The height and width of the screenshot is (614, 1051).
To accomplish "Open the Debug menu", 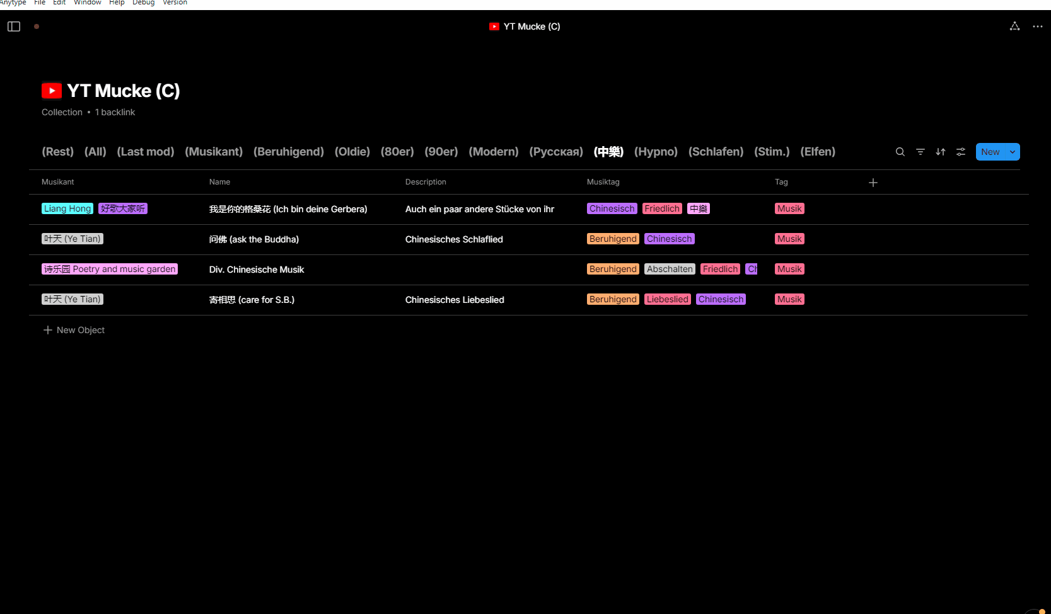I will (x=144, y=3).
